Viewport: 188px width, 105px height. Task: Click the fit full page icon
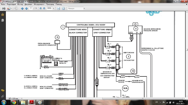pos(63,8)
